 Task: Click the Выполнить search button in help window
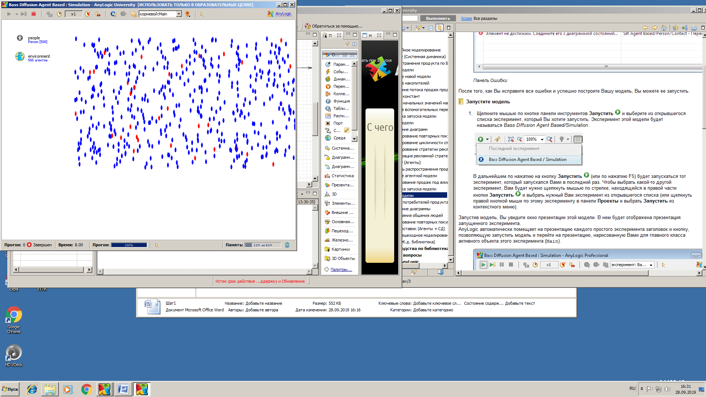tap(438, 18)
